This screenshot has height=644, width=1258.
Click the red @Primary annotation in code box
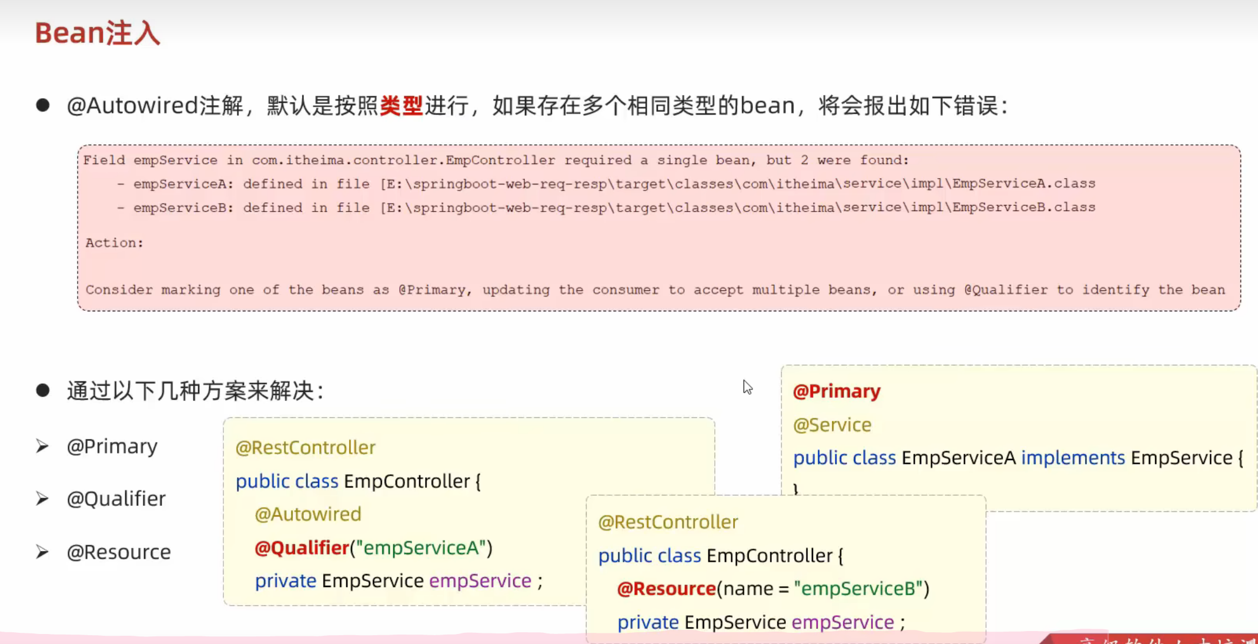836,391
